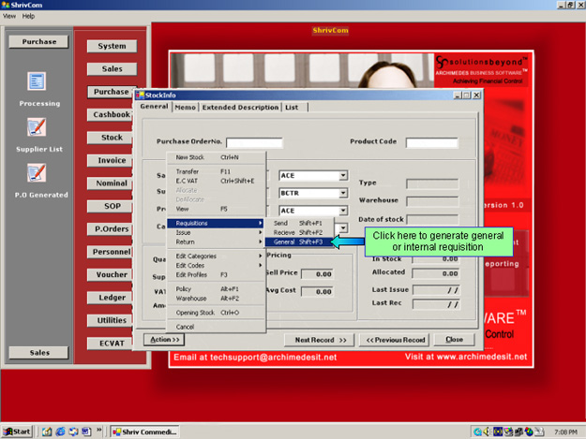Select Transfer menu entry
This screenshot has height=439, width=586.
[216, 171]
